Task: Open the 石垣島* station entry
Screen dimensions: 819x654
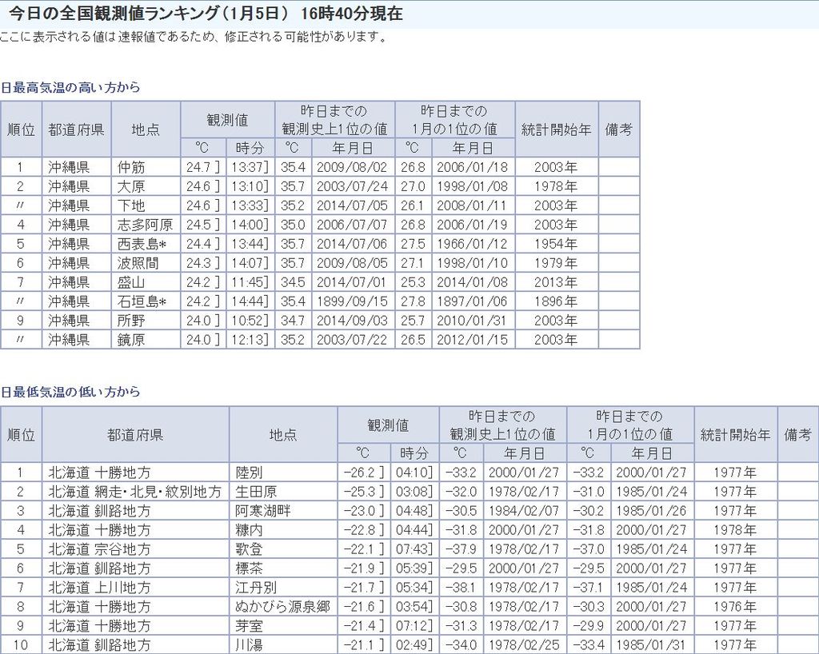Action: (x=142, y=301)
